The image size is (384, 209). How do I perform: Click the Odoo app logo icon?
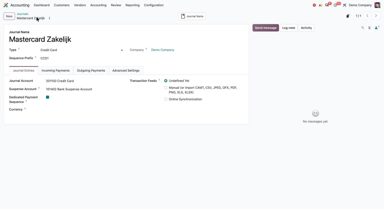pyautogui.click(x=6, y=5)
